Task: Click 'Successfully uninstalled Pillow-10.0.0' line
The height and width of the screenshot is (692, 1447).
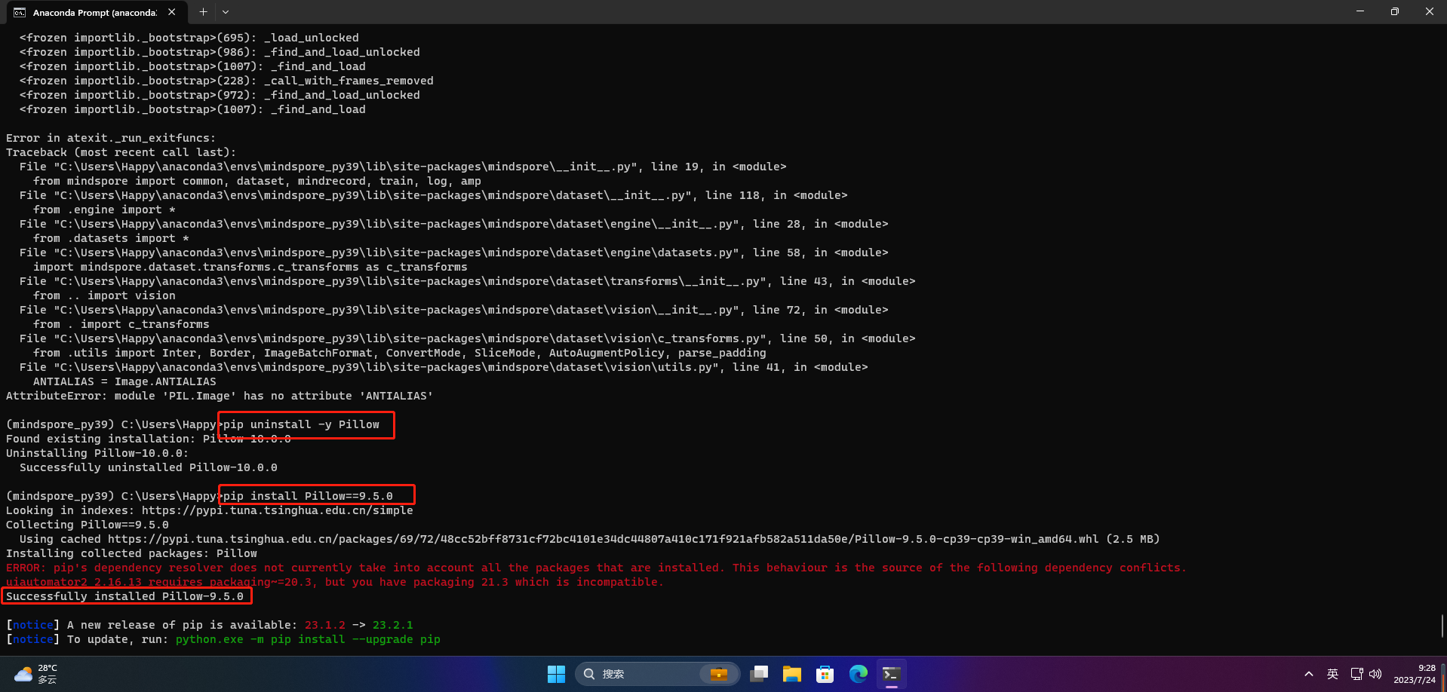Action: (149, 467)
